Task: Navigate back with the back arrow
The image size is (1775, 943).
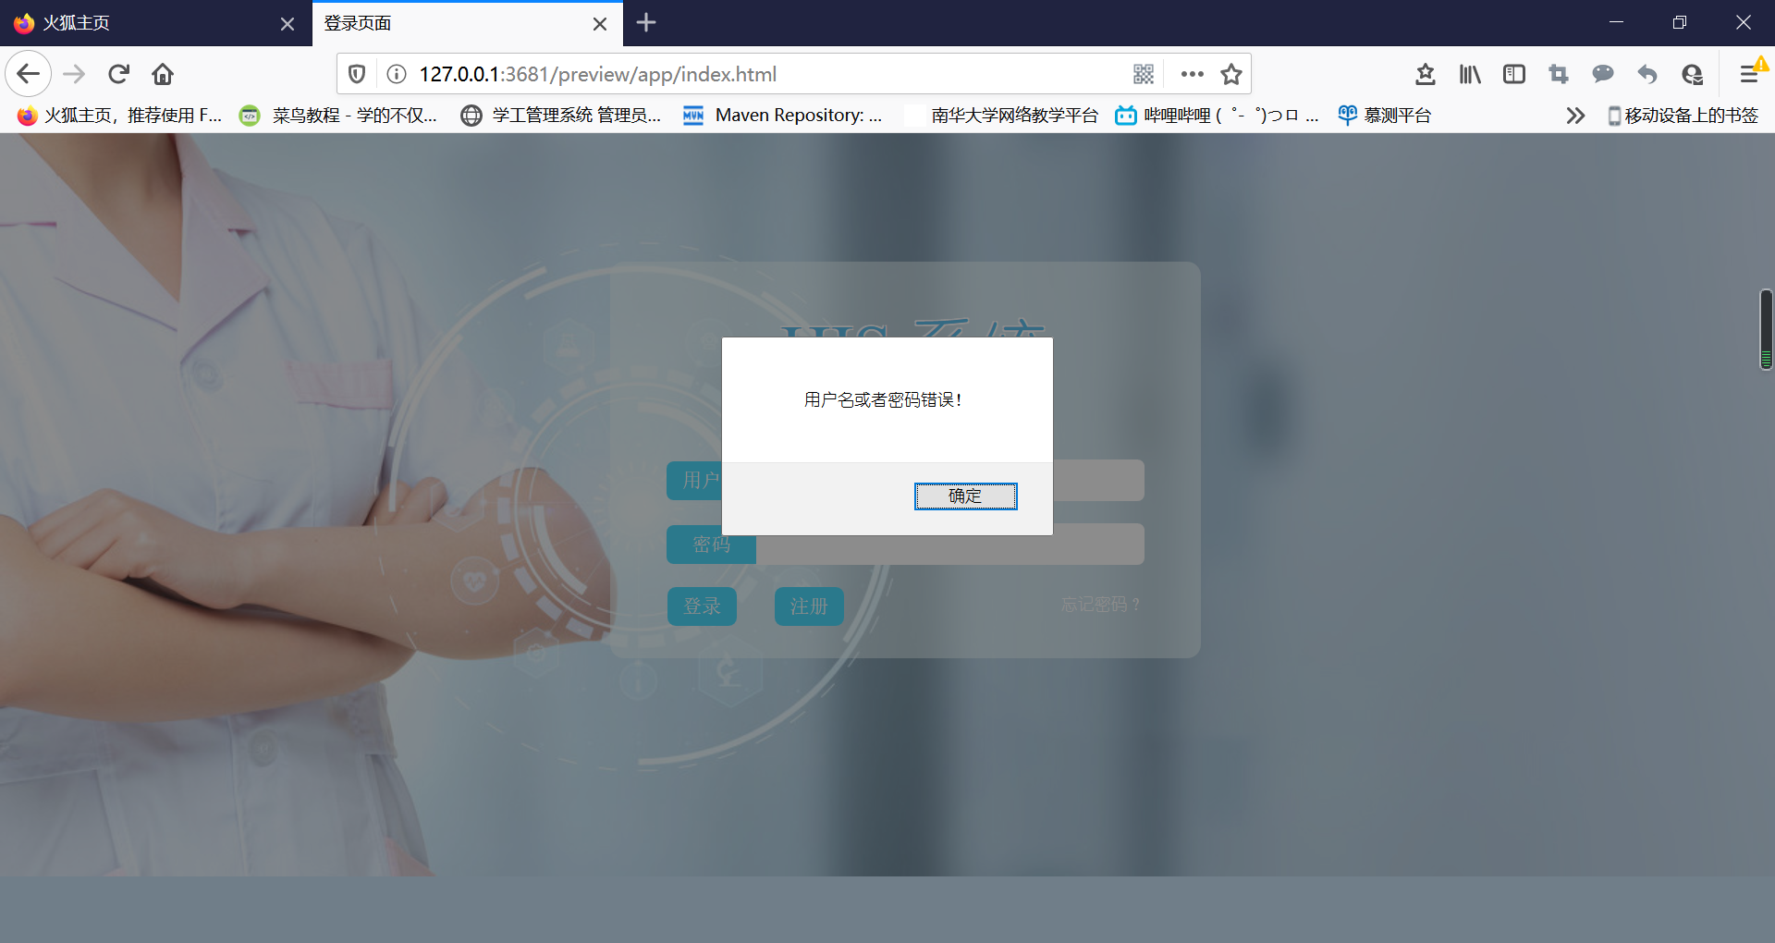Action: [x=28, y=74]
